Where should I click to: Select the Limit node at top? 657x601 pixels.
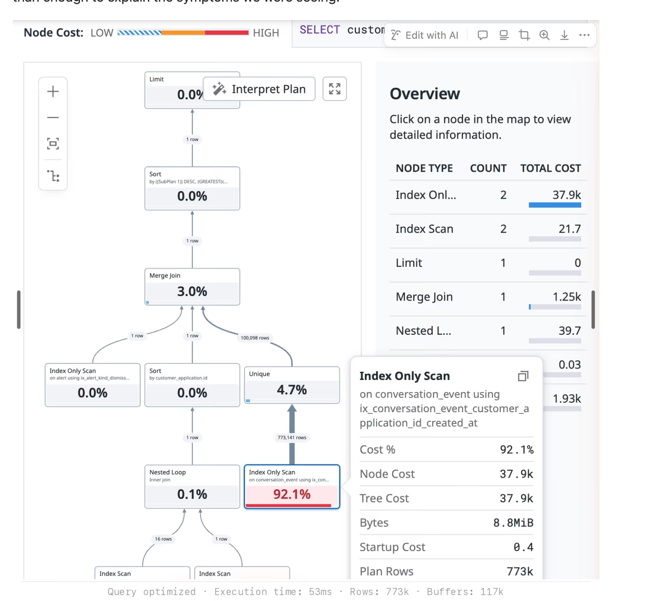(x=192, y=90)
